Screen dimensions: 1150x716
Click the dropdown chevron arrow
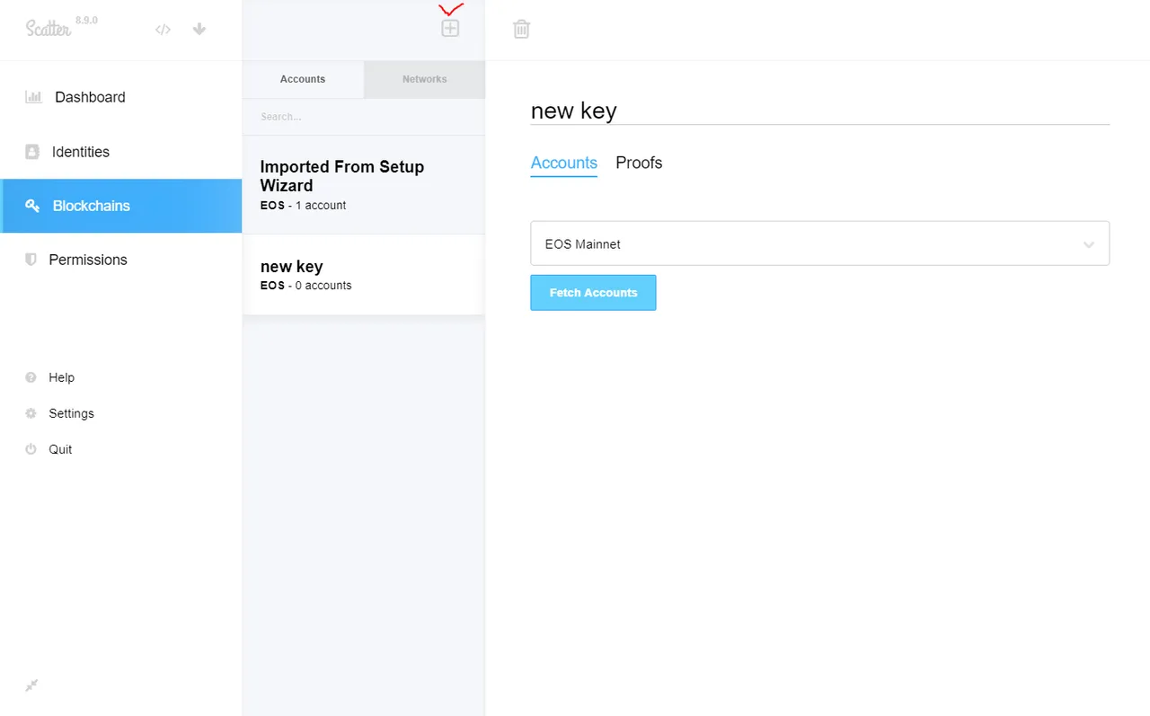point(1089,244)
